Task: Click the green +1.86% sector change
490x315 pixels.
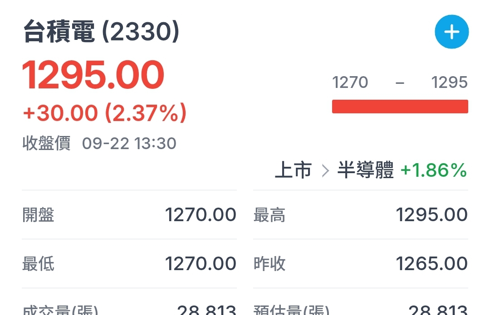Action: coord(434,170)
